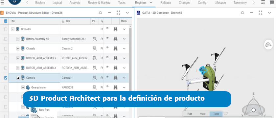276x118 pixels.
Task: Open menu chevron for DroneX6 row
Action: point(124,29)
